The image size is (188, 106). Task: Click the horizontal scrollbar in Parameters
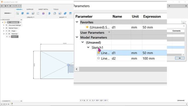[x=123, y=69]
